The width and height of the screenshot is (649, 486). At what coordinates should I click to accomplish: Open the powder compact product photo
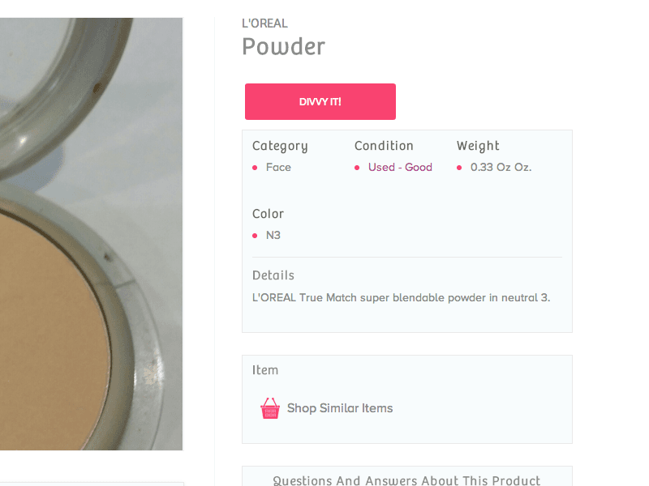pos(91,234)
